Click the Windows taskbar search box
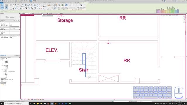 (16, 104)
